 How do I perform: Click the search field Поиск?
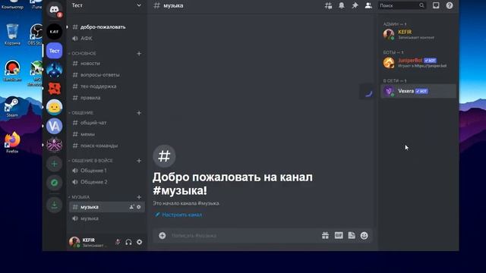(402, 5)
